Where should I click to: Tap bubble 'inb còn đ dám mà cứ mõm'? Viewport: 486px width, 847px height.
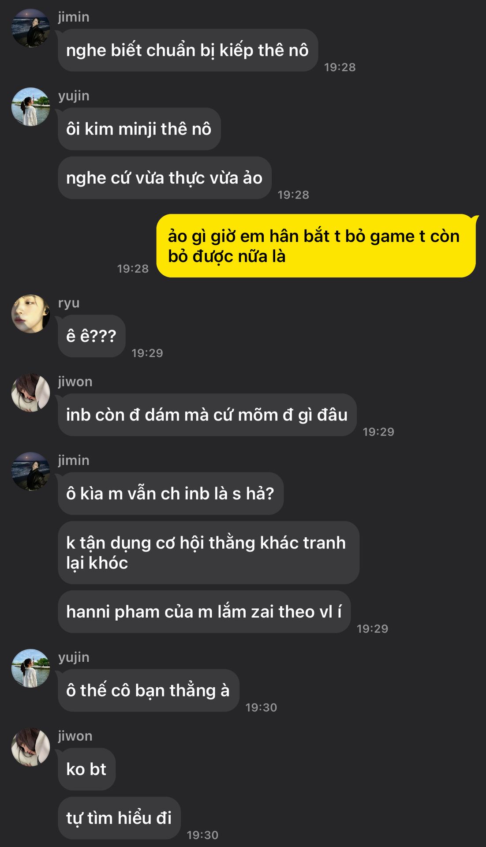click(x=207, y=415)
